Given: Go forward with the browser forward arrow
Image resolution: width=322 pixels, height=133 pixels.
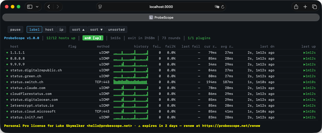Looking at the screenshot, I should [58, 7].
